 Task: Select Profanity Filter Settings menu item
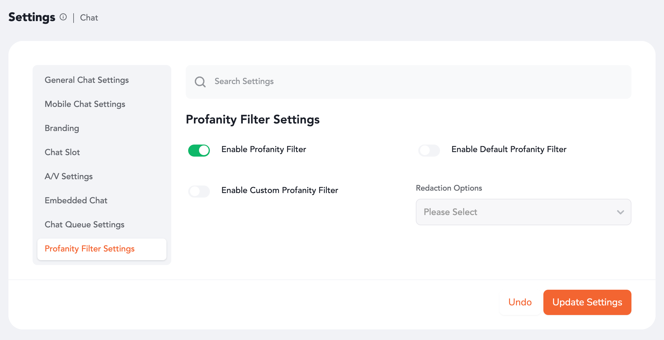90,249
